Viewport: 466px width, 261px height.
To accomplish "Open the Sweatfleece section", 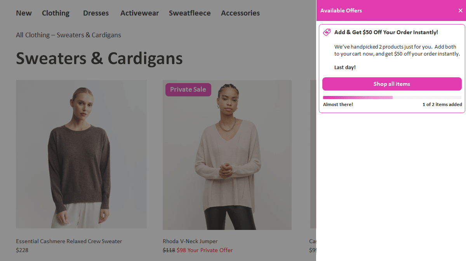I will [190, 13].
